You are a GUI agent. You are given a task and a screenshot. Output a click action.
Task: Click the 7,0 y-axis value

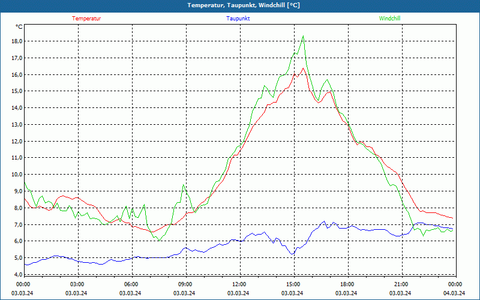click(18, 224)
